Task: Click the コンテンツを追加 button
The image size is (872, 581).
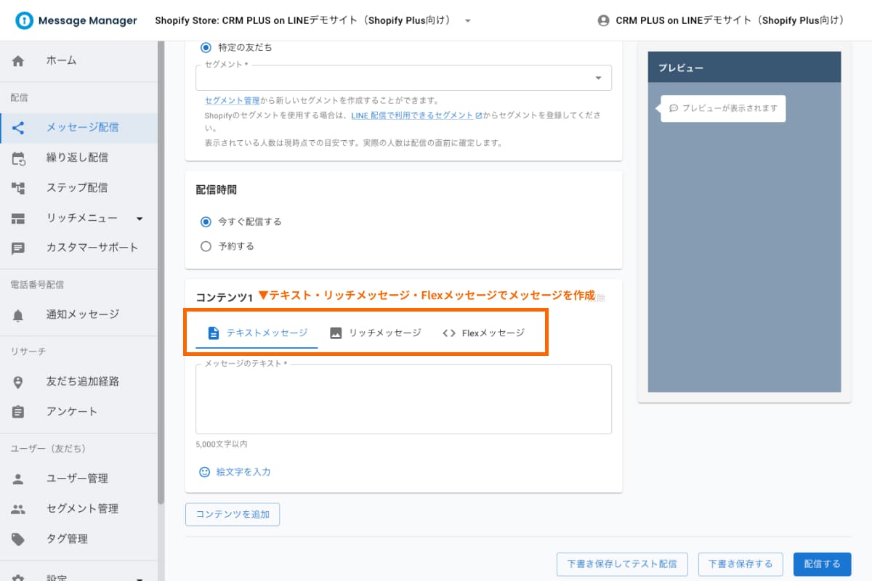Action: (x=233, y=514)
